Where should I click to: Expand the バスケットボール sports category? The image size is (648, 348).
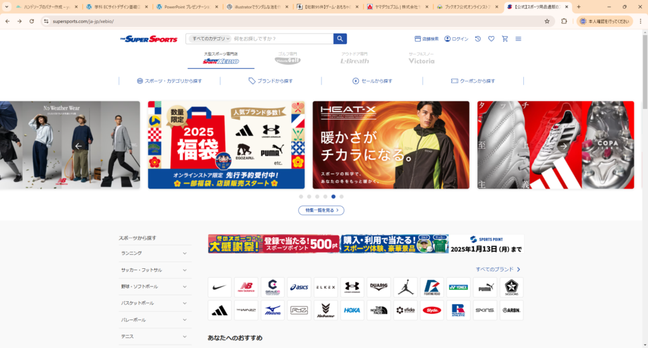coord(155,303)
